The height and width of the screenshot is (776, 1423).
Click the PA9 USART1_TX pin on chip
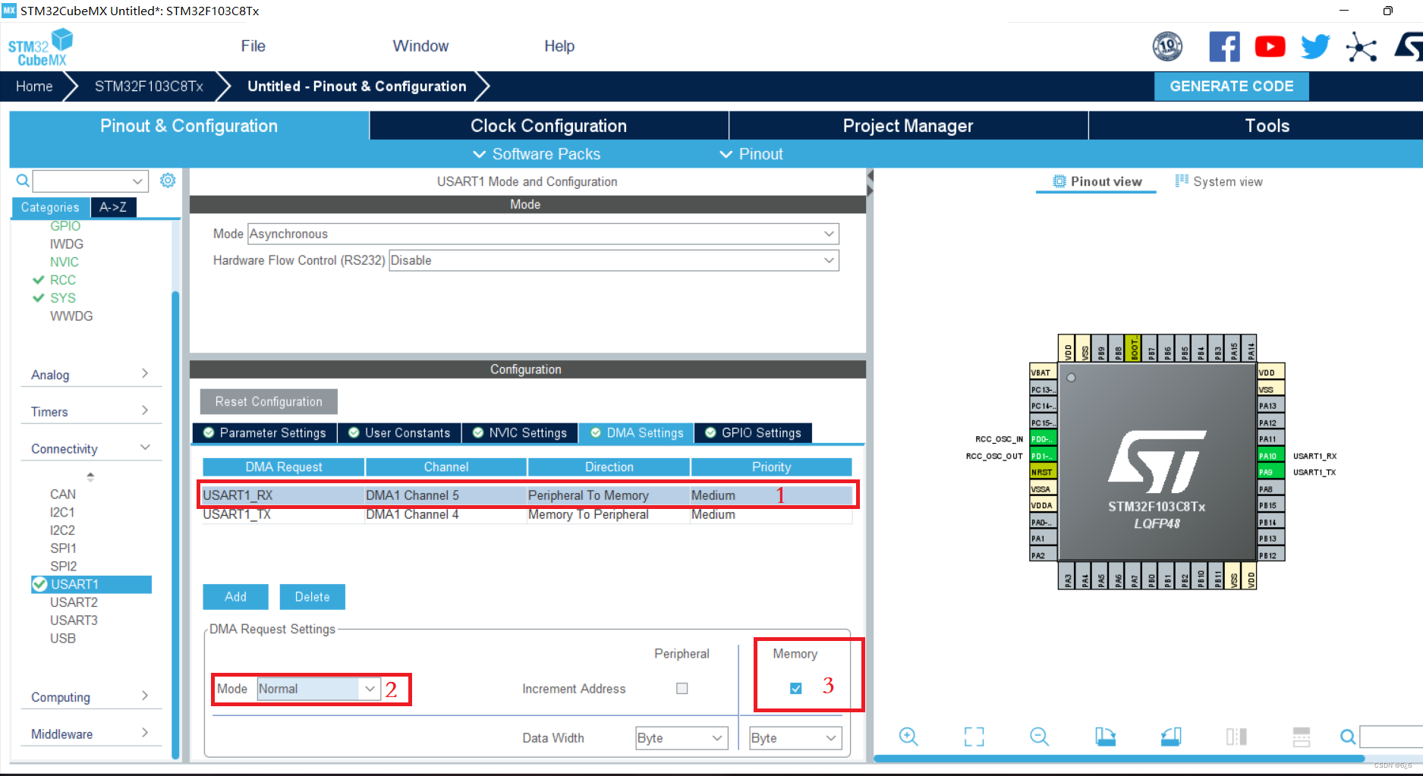[1271, 472]
